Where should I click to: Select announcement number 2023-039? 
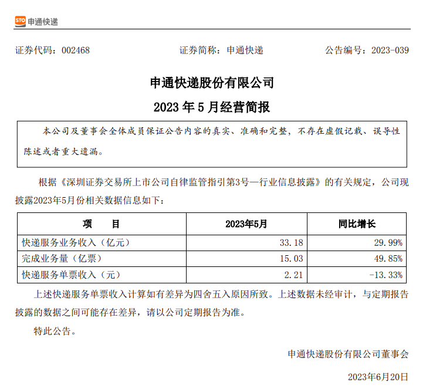(390, 50)
